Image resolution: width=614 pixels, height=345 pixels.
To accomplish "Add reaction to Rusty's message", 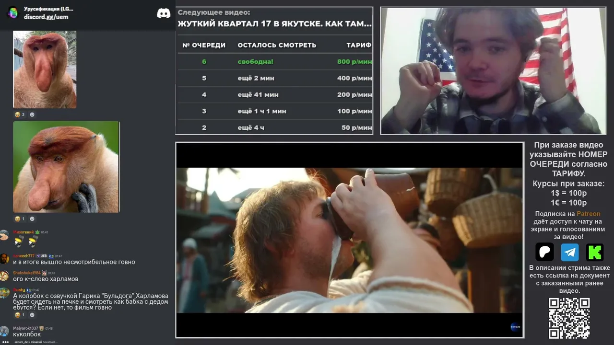I will [32, 315].
